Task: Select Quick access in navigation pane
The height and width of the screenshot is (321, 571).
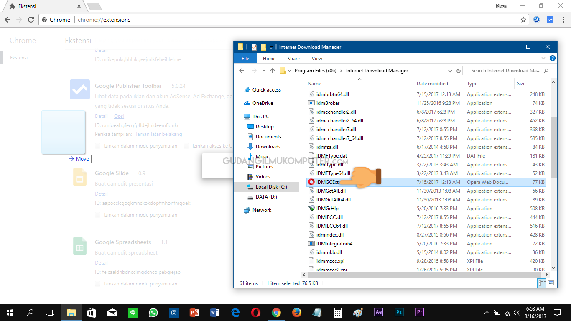Action: click(267, 90)
